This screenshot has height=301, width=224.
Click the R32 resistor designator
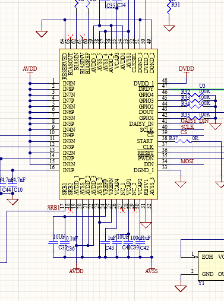[x=185, y=92]
